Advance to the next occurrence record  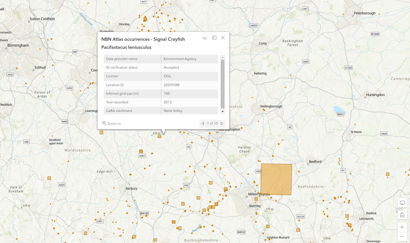point(222,123)
